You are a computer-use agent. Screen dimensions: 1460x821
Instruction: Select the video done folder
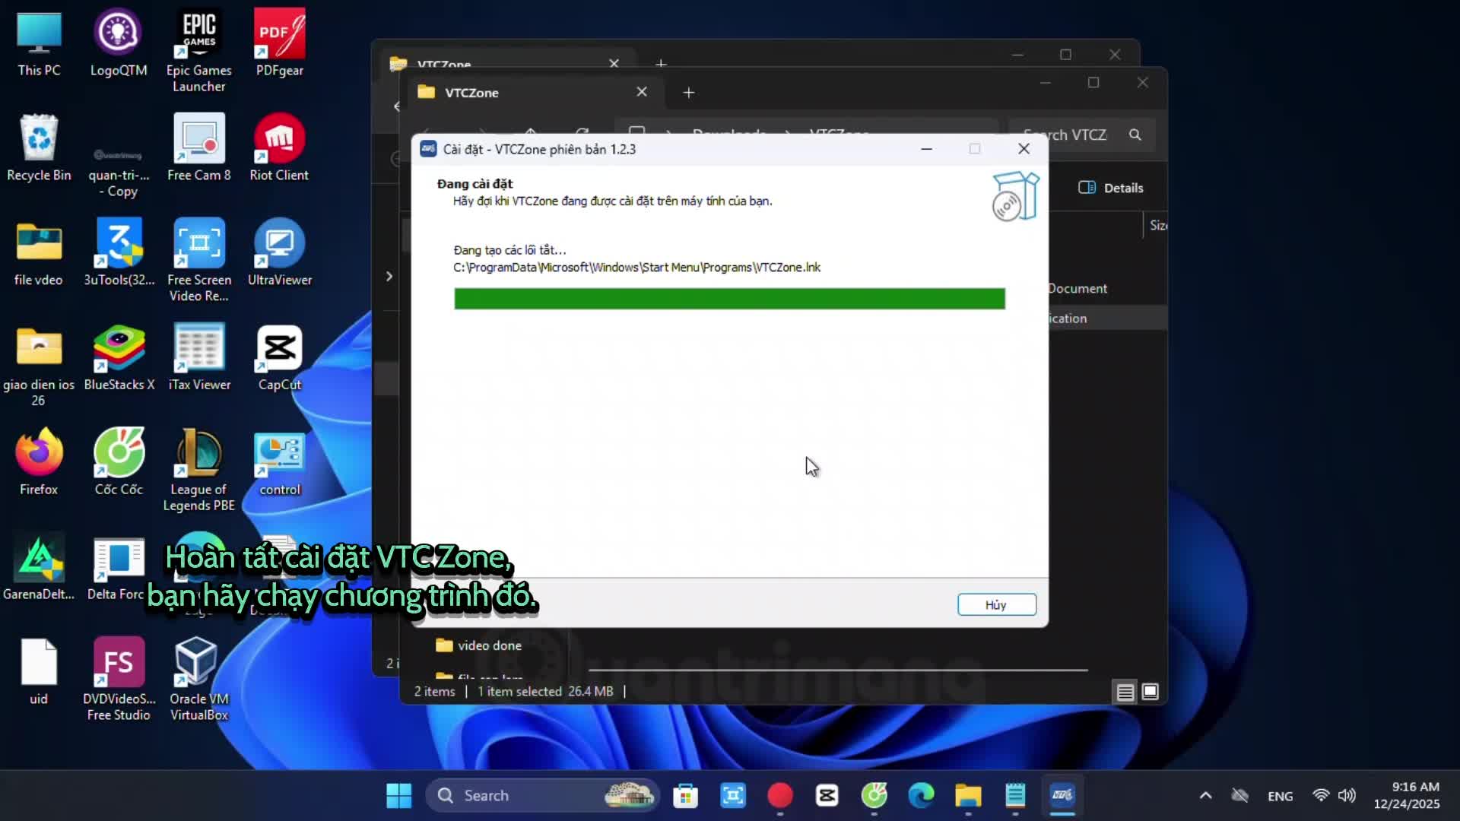click(478, 645)
